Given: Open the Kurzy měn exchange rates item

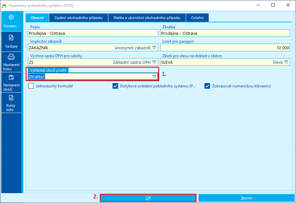Looking at the screenshot, I should [11, 103].
